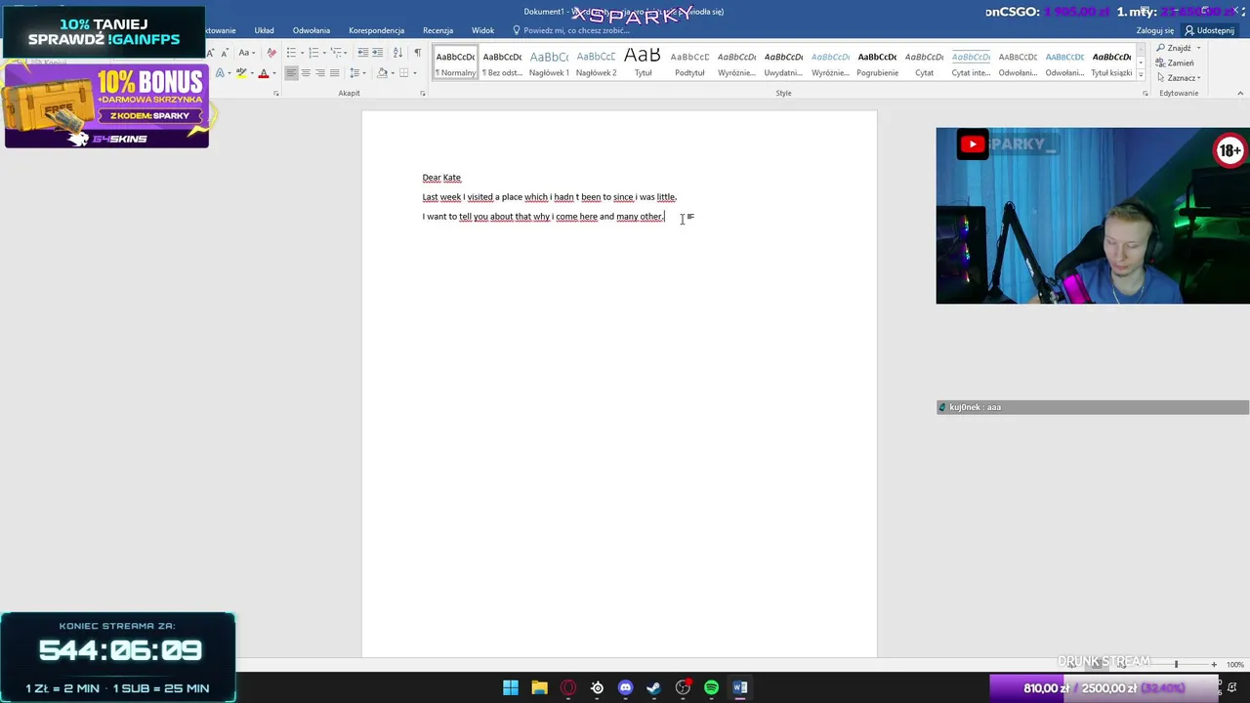Image resolution: width=1250 pixels, height=703 pixels.
Task: Increase paragraph indent
Action: (x=377, y=53)
